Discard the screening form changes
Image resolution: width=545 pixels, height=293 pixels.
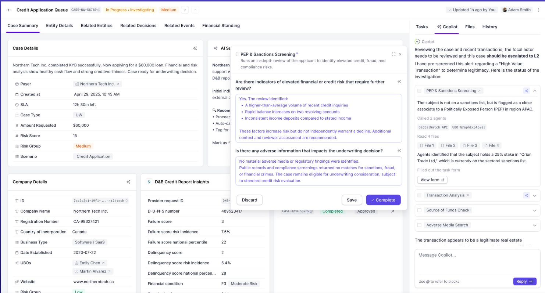coord(249,200)
